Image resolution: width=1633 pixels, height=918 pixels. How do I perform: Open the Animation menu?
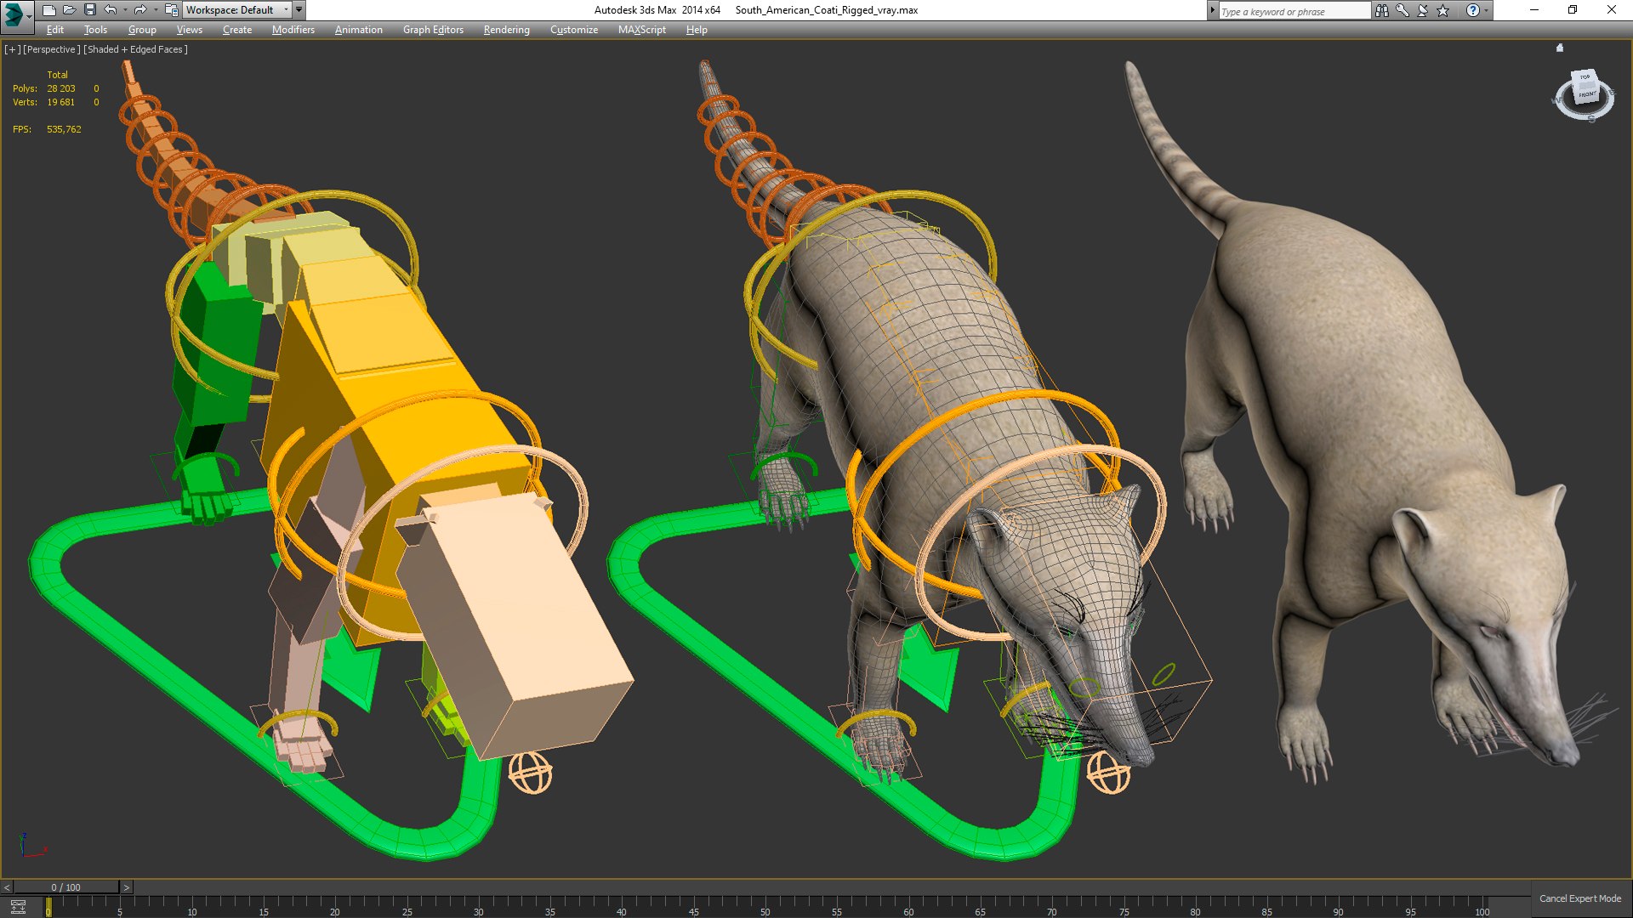coord(359,30)
